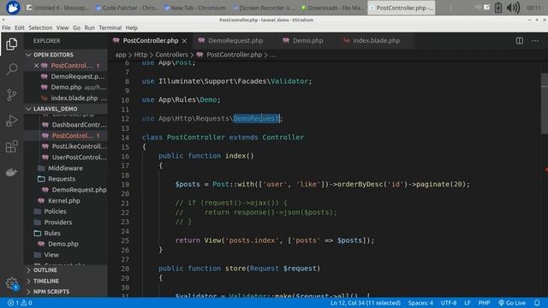Collapse the Rules folder

pos(66,233)
